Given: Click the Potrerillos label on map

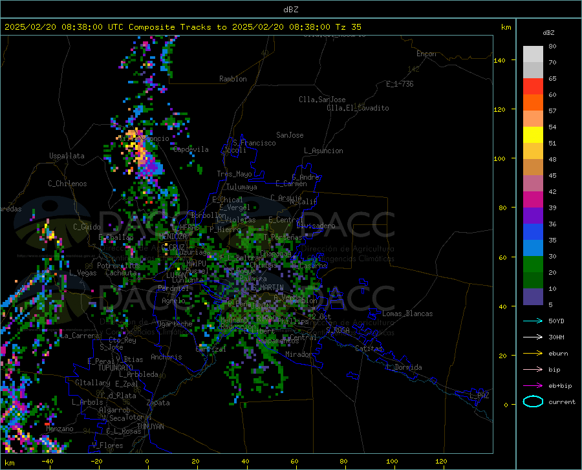Looking at the screenshot, I should (x=118, y=266).
